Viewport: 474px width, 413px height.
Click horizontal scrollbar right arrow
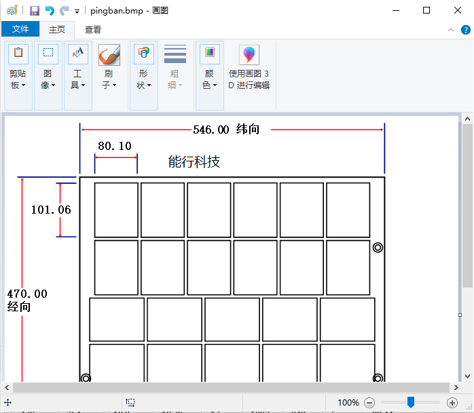(456, 387)
